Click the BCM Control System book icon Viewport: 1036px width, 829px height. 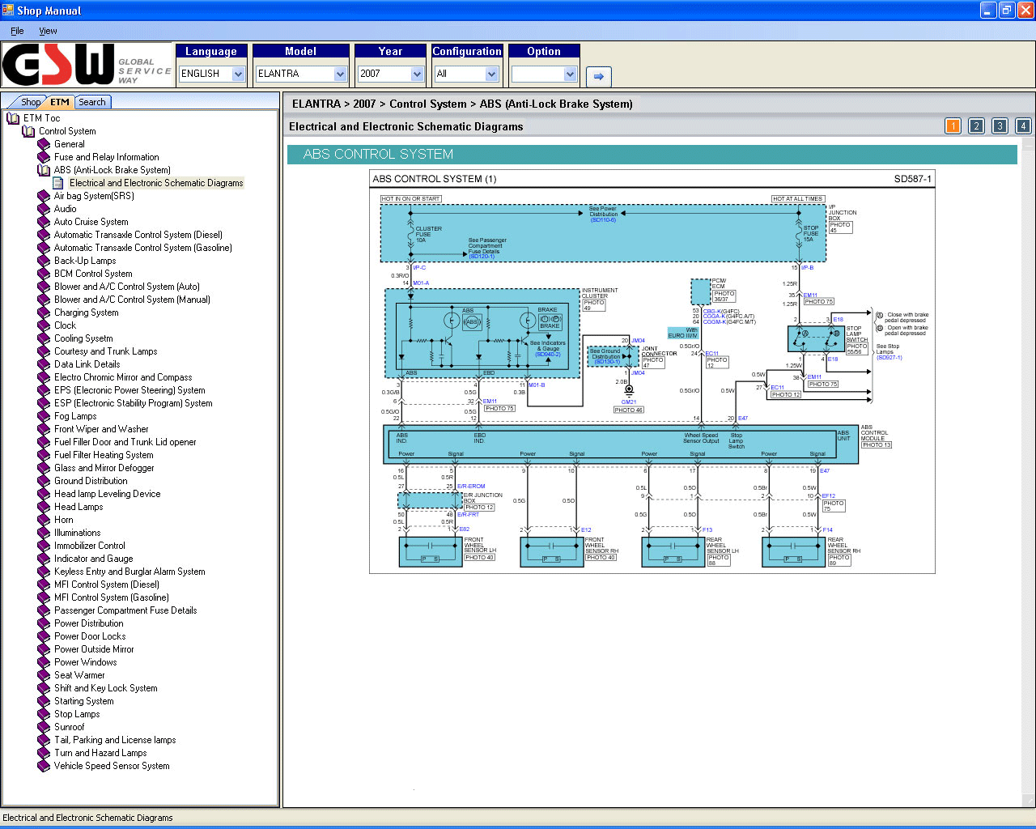(x=44, y=274)
